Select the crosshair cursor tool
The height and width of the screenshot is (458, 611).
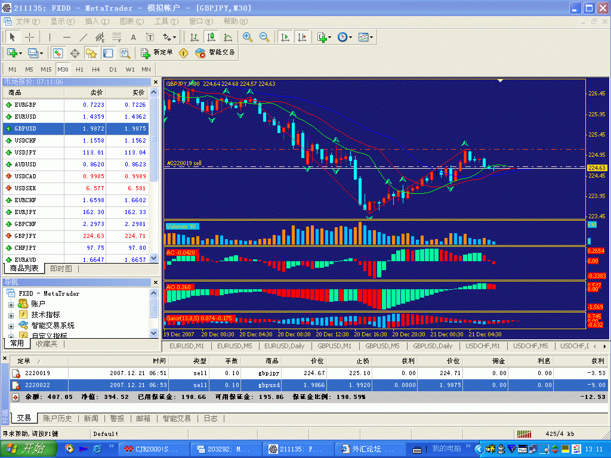click(x=29, y=37)
